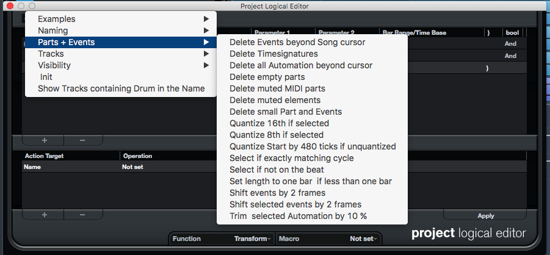Image resolution: width=550 pixels, height=255 pixels.
Task: Remove an action target with minus button
Action: [x=82, y=215]
